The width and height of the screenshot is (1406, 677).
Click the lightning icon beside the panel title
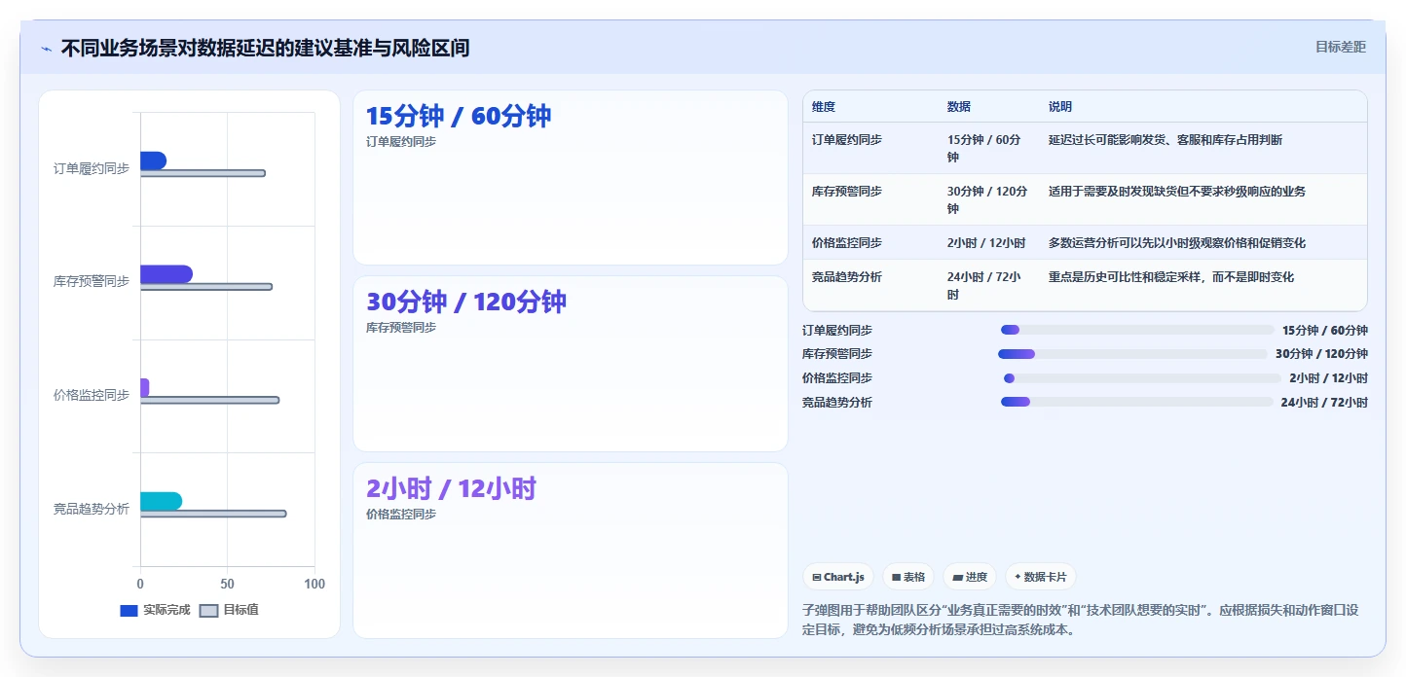pyautogui.click(x=46, y=48)
